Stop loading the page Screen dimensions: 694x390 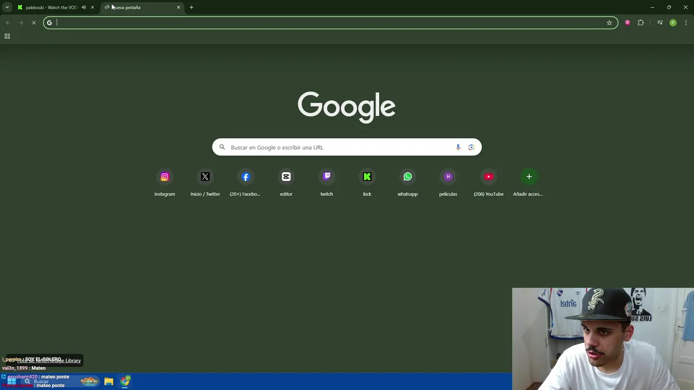click(34, 23)
